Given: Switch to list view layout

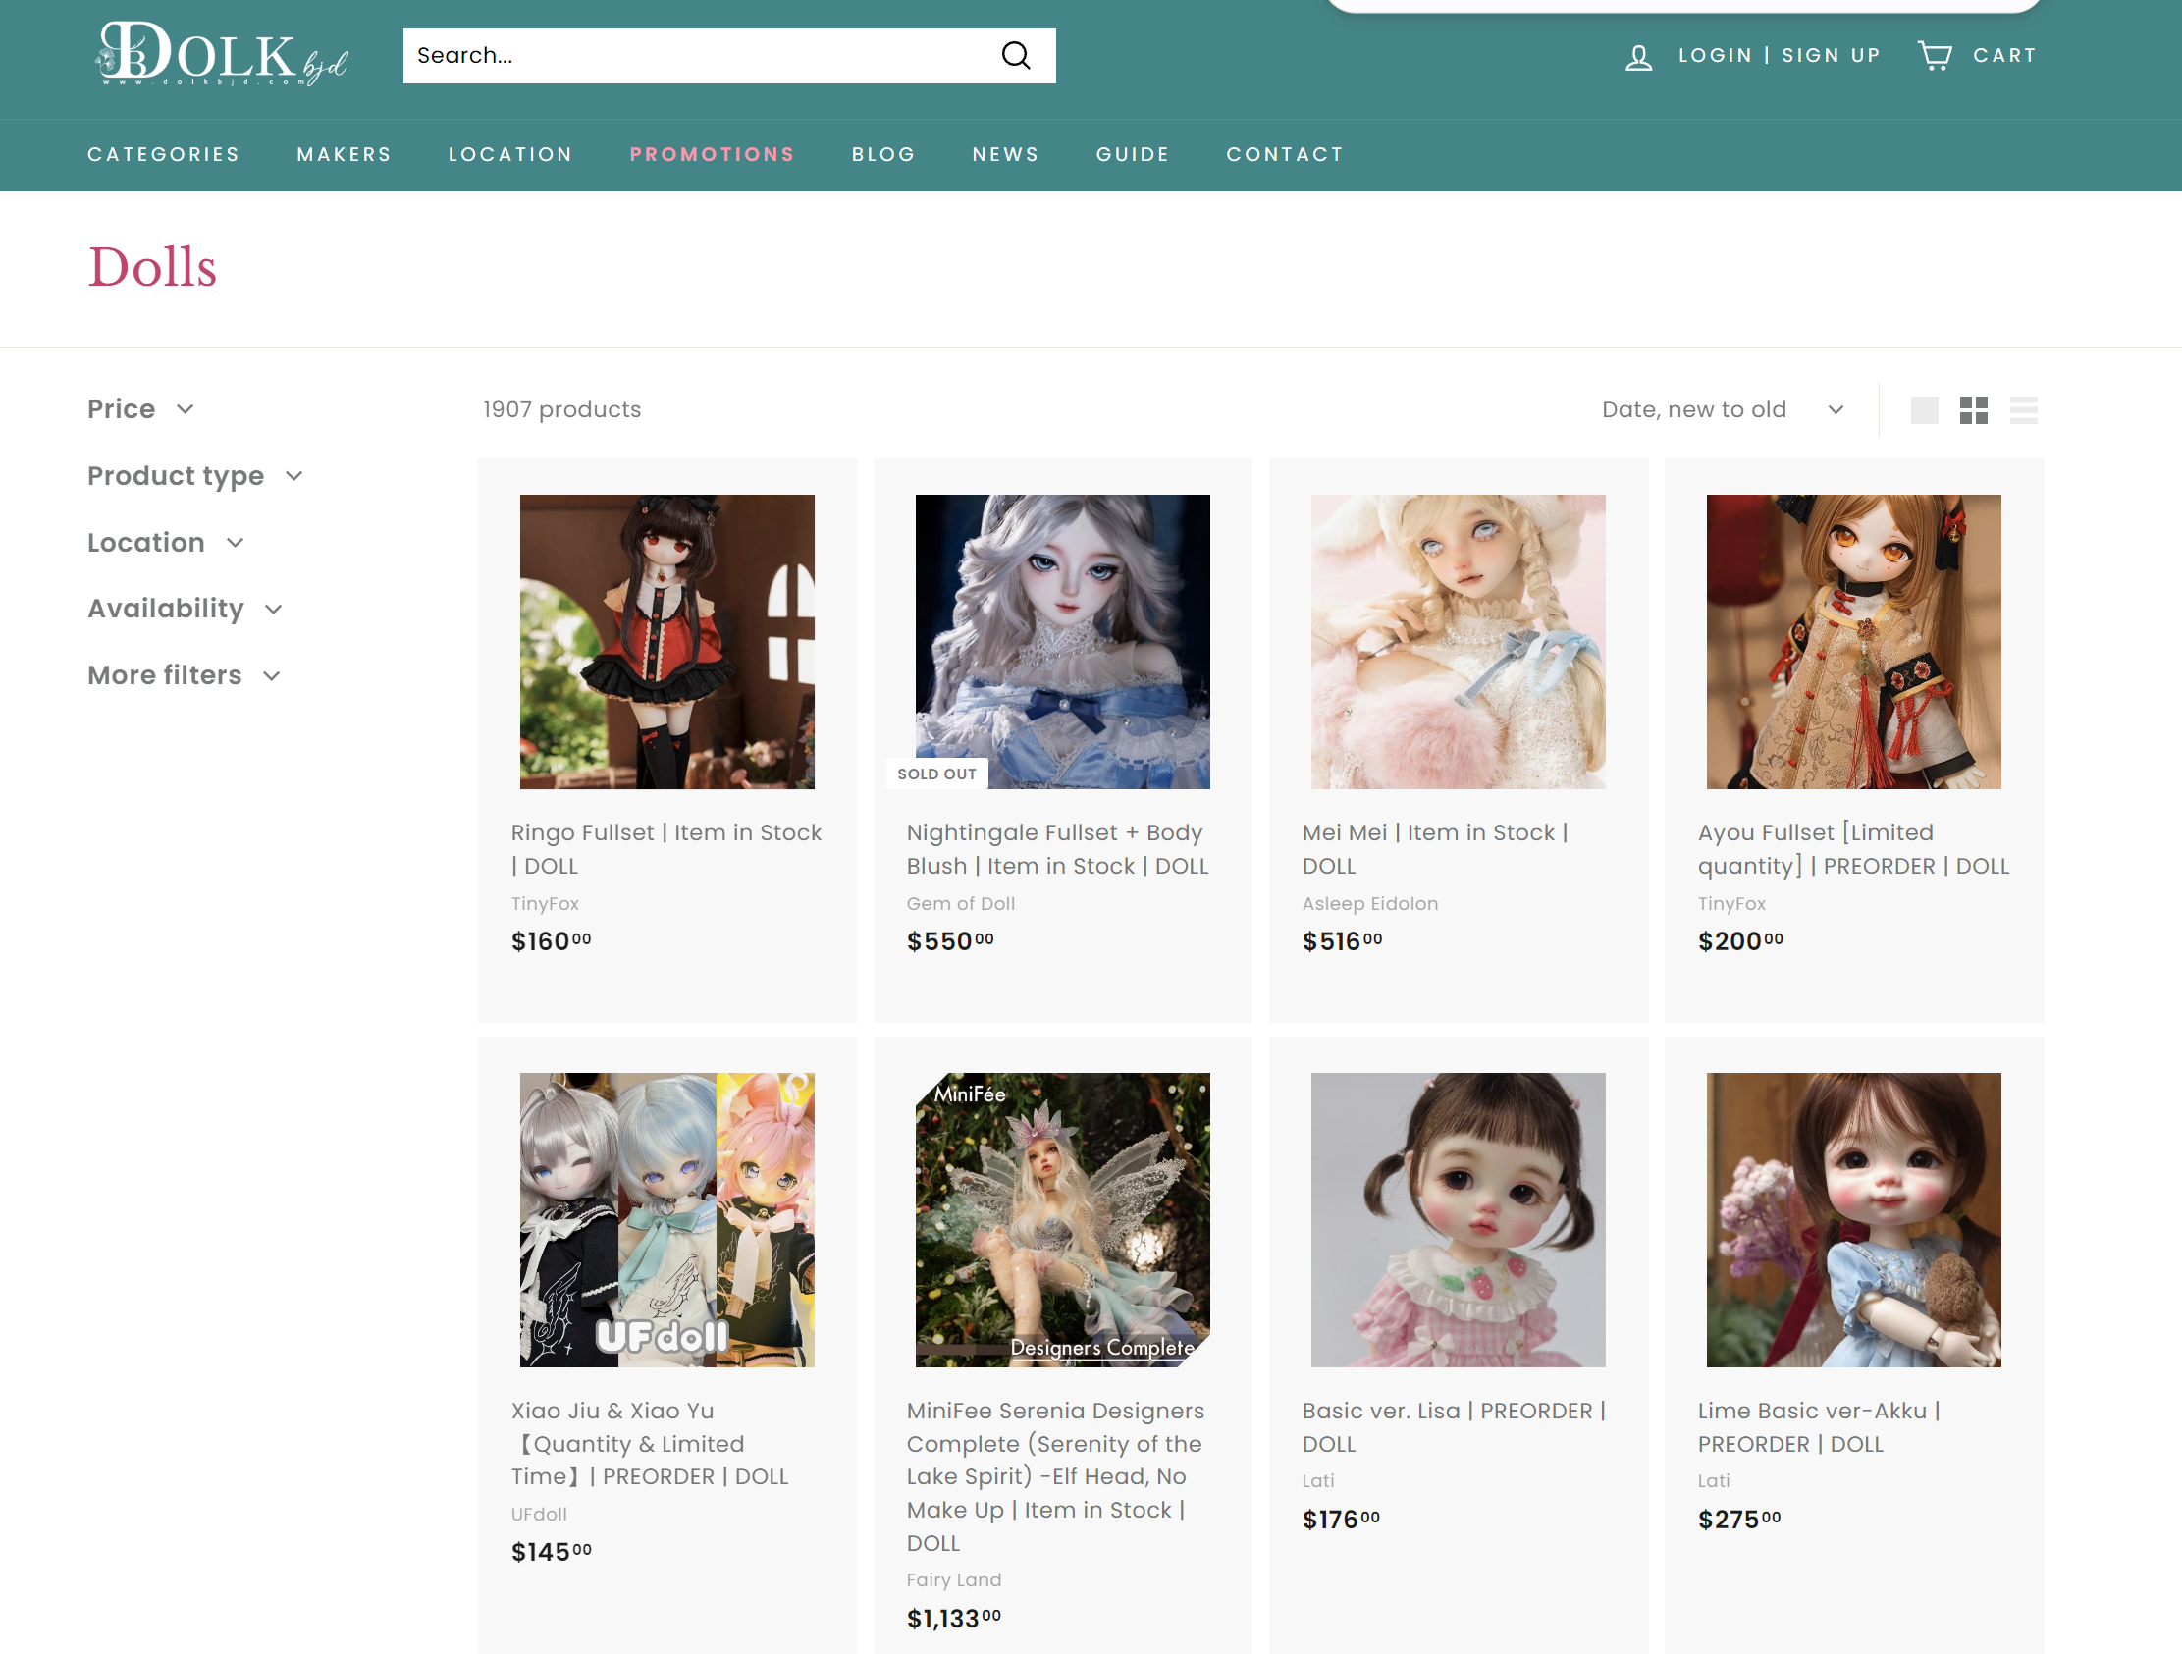Looking at the screenshot, I should 2023,409.
